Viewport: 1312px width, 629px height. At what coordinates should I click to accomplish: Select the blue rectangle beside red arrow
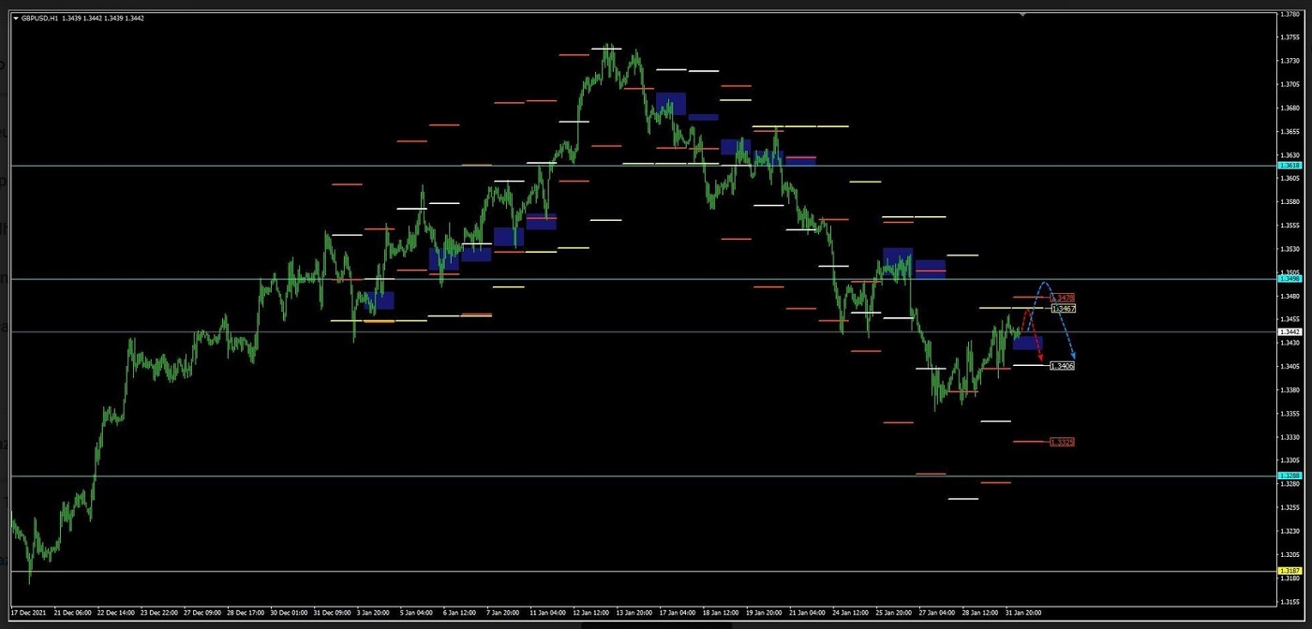tap(1027, 344)
